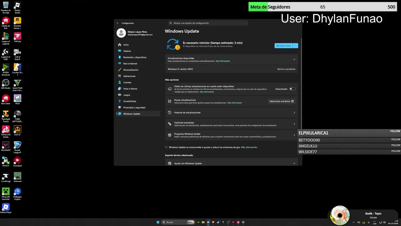Open VALORANT desktop shortcut
401x226 pixels.
coord(6,146)
